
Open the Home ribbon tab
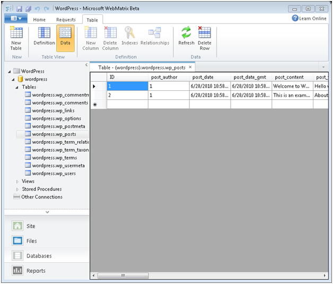[x=39, y=20]
